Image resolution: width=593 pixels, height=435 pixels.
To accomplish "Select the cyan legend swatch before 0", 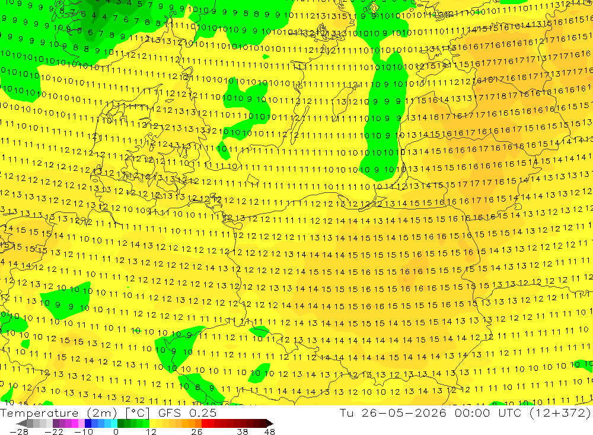I will (x=114, y=423).
